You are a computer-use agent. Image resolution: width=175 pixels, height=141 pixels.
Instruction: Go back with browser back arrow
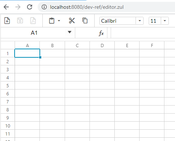(x=6, y=7)
